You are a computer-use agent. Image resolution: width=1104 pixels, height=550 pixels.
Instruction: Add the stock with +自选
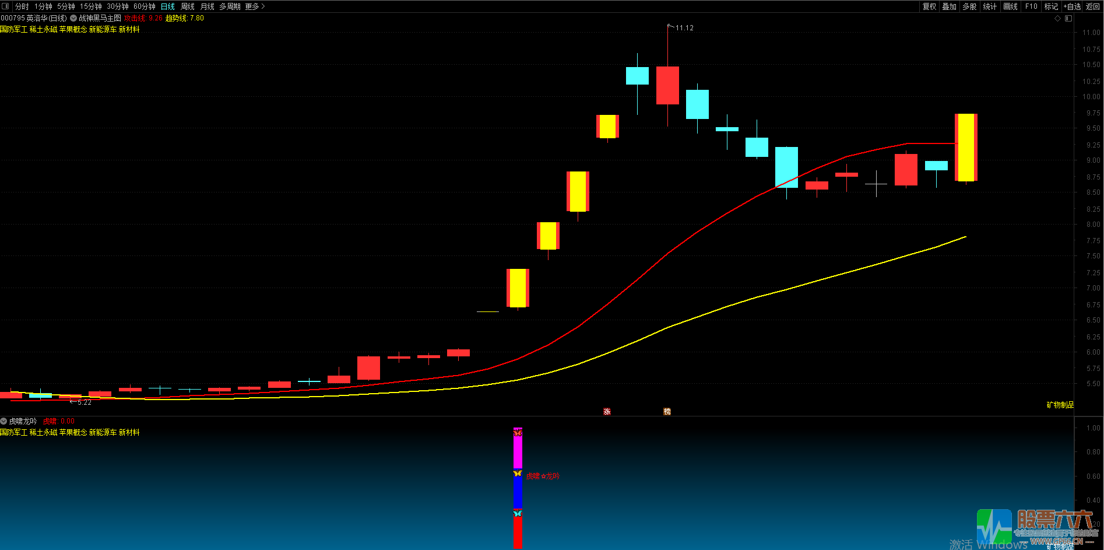point(1072,6)
